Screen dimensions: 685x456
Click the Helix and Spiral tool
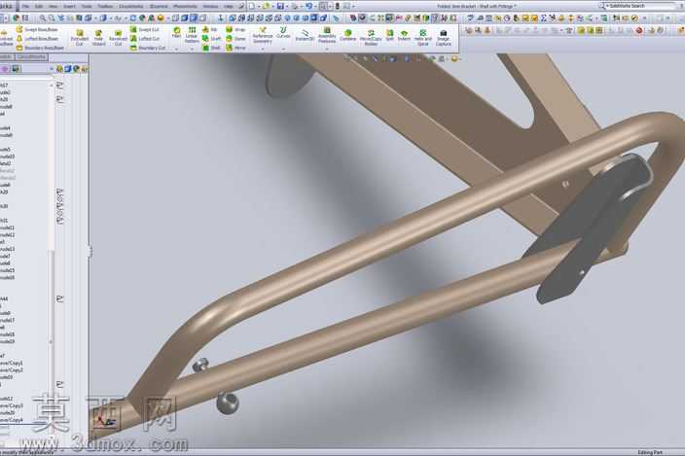423,38
